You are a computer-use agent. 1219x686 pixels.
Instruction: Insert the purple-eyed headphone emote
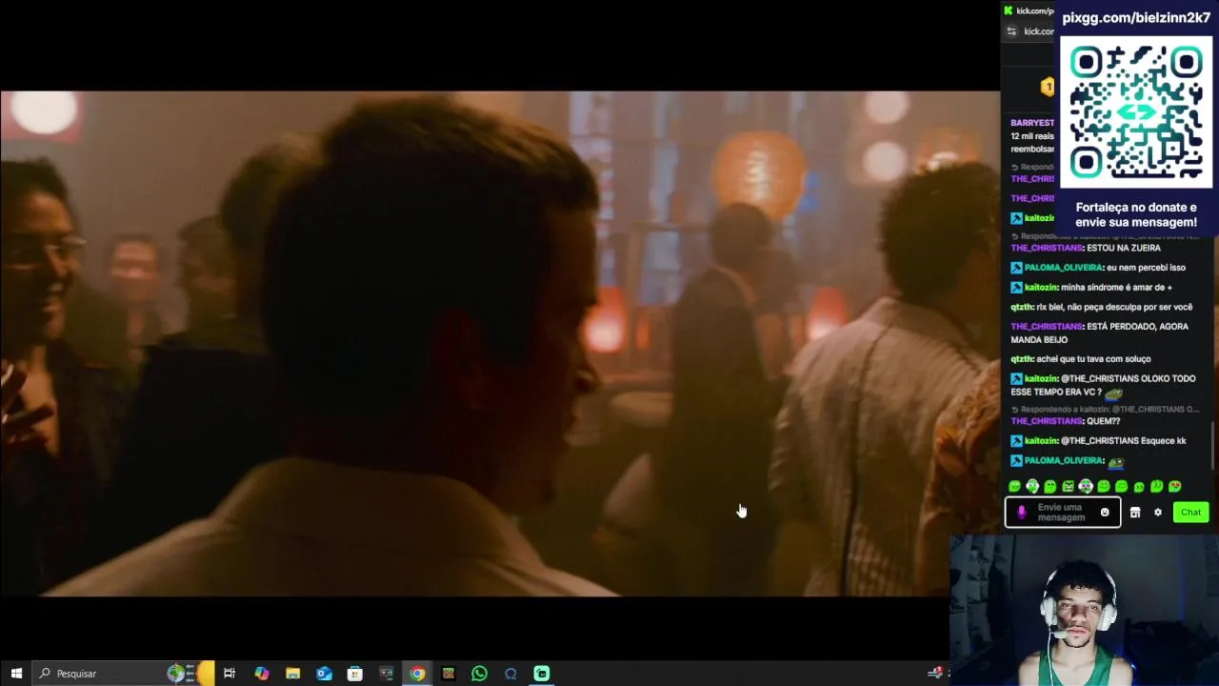(x=1086, y=487)
